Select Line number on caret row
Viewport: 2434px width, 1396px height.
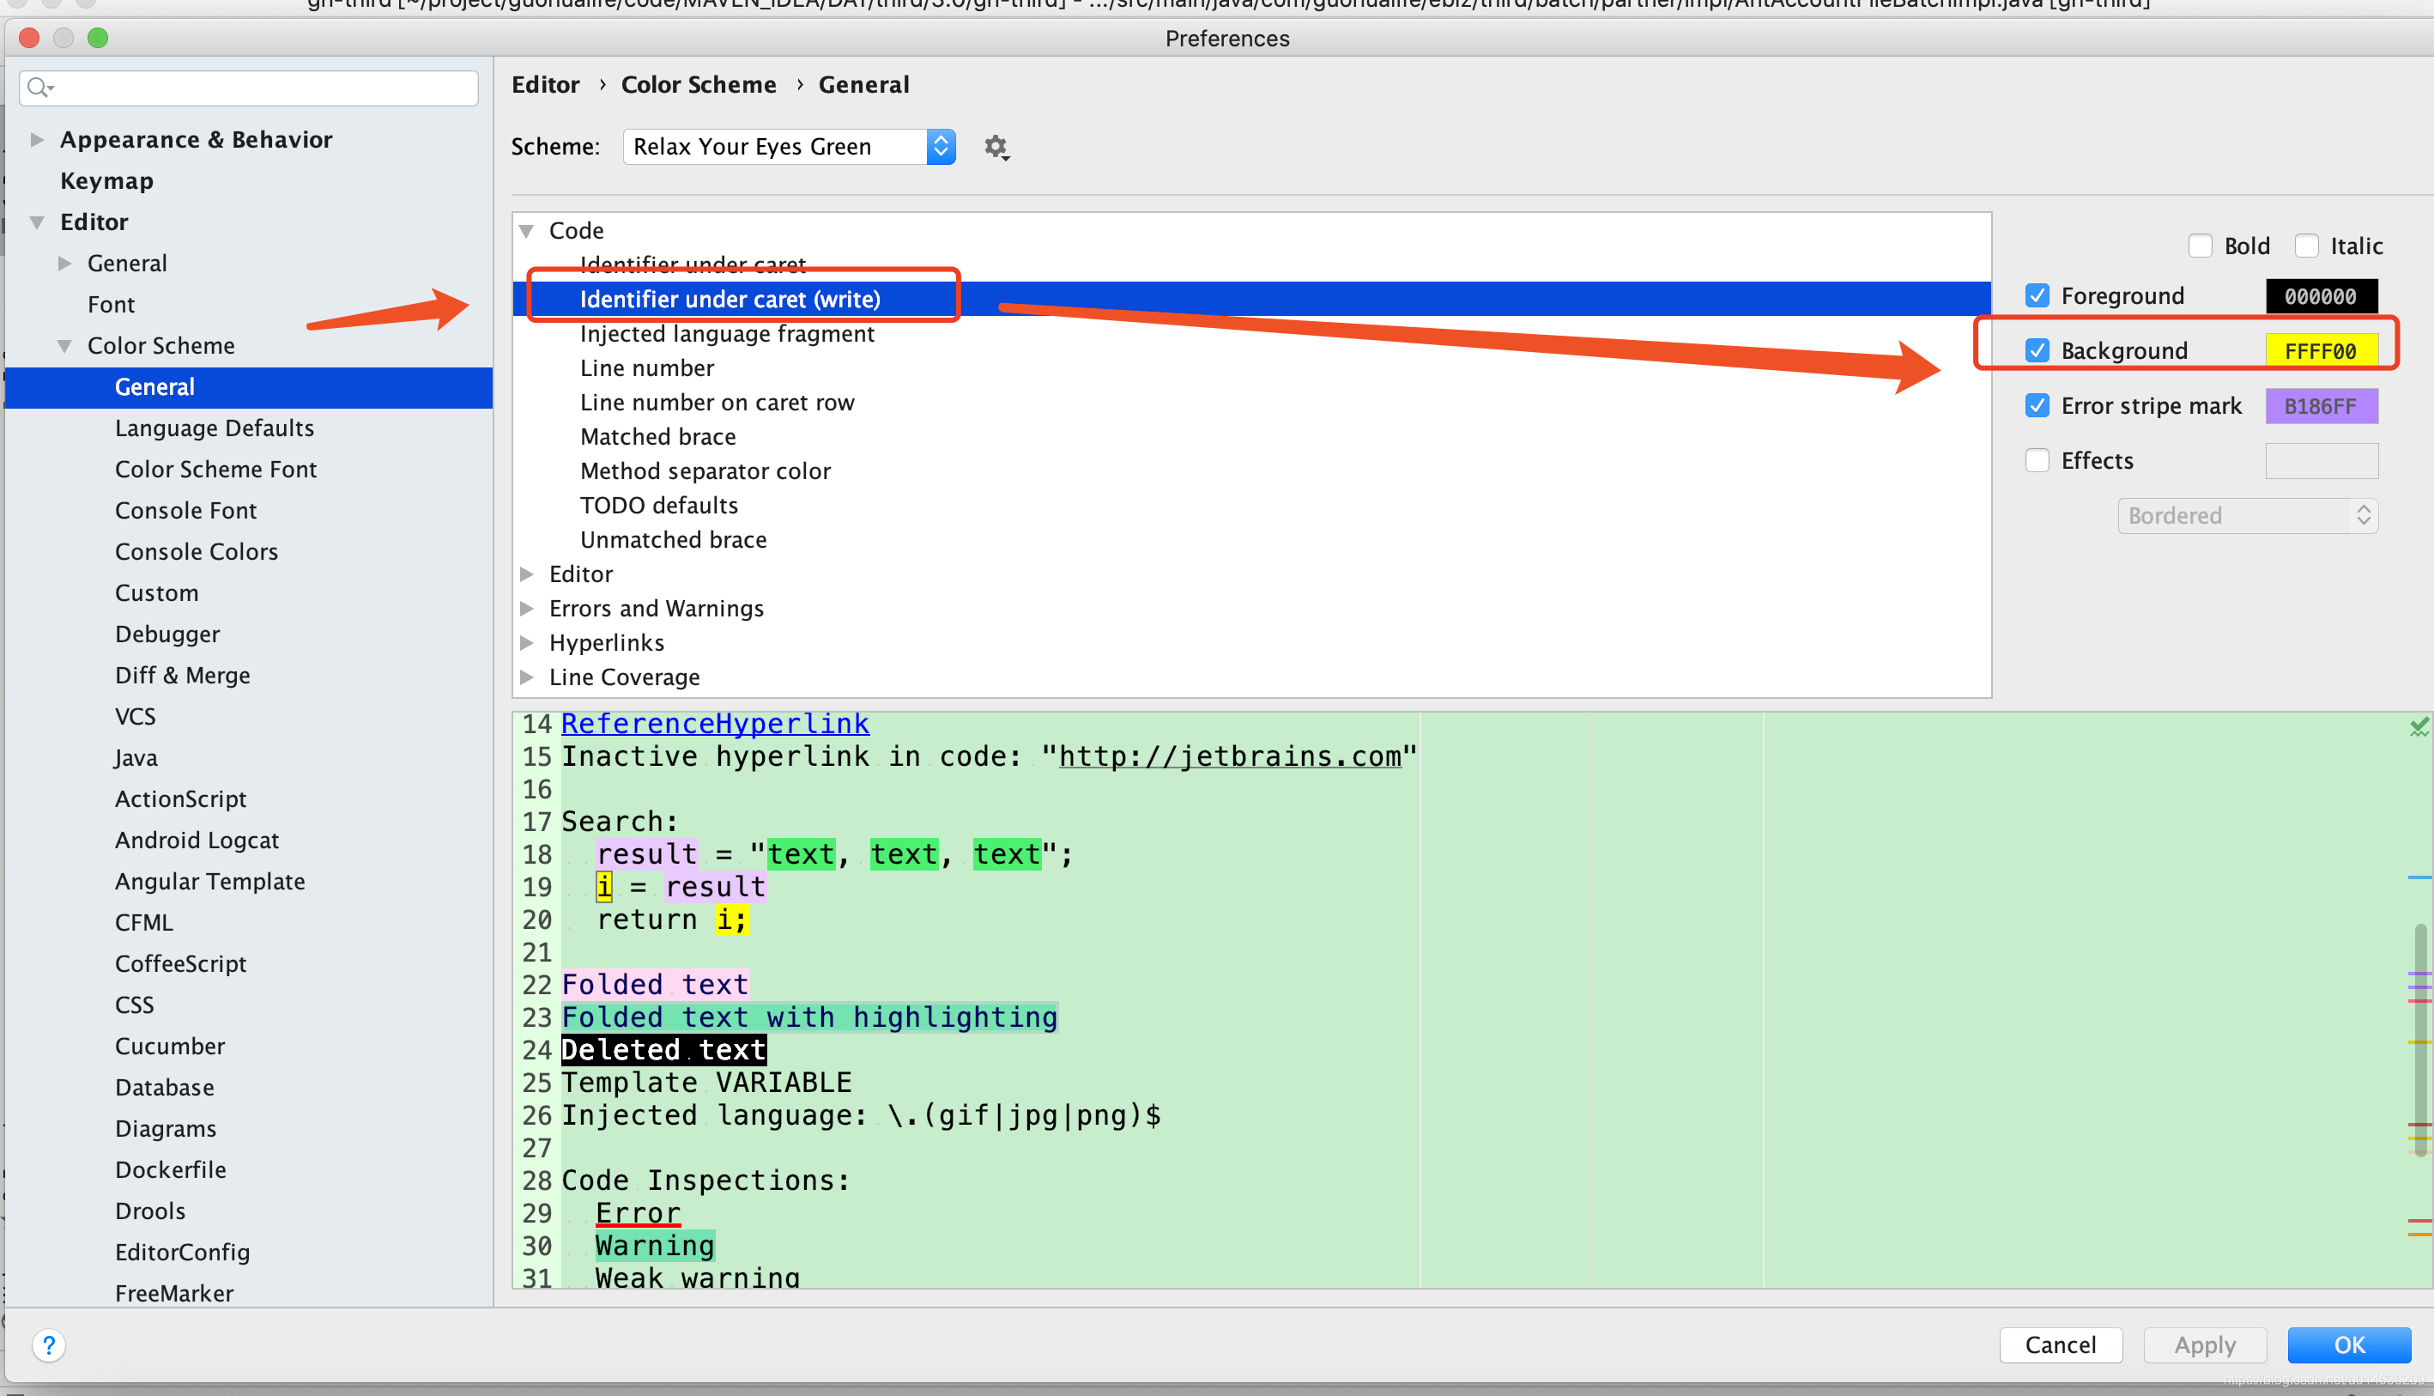717,403
